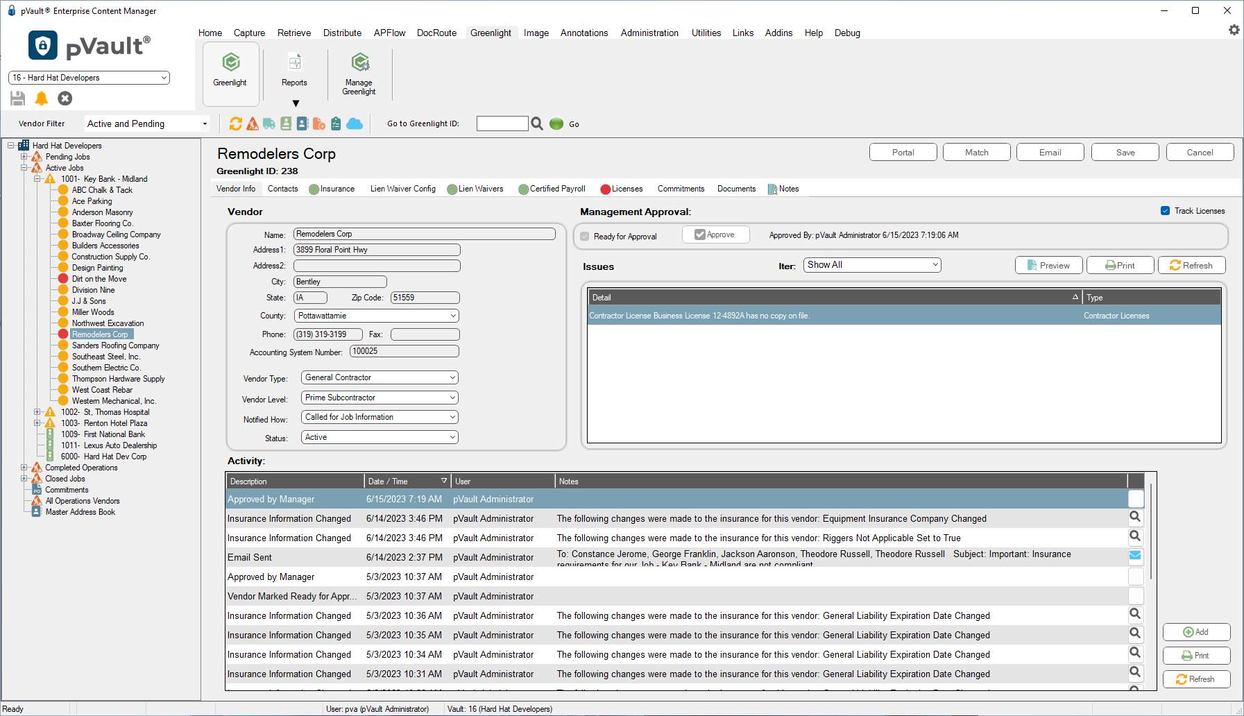The height and width of the screenshot is (716, 1244).
Task: Click the magnifier next to Greenlight ID box
Action: pos(537,123)
